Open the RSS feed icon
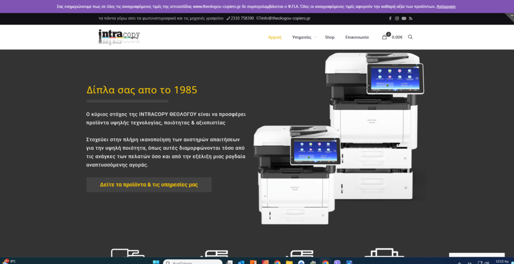This screenshot has height=264, width=514. click(411, 19)
